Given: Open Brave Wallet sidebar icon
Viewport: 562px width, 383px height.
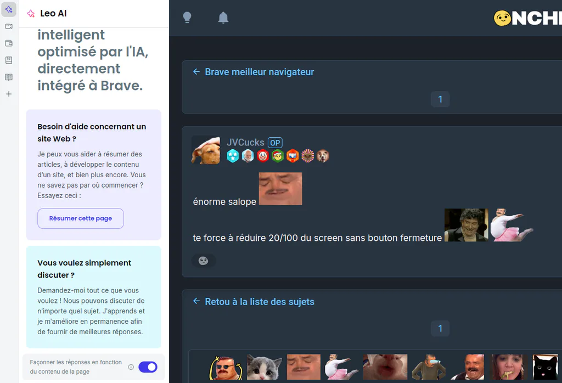Looking at the screenshot, I should tap(9, 43).
